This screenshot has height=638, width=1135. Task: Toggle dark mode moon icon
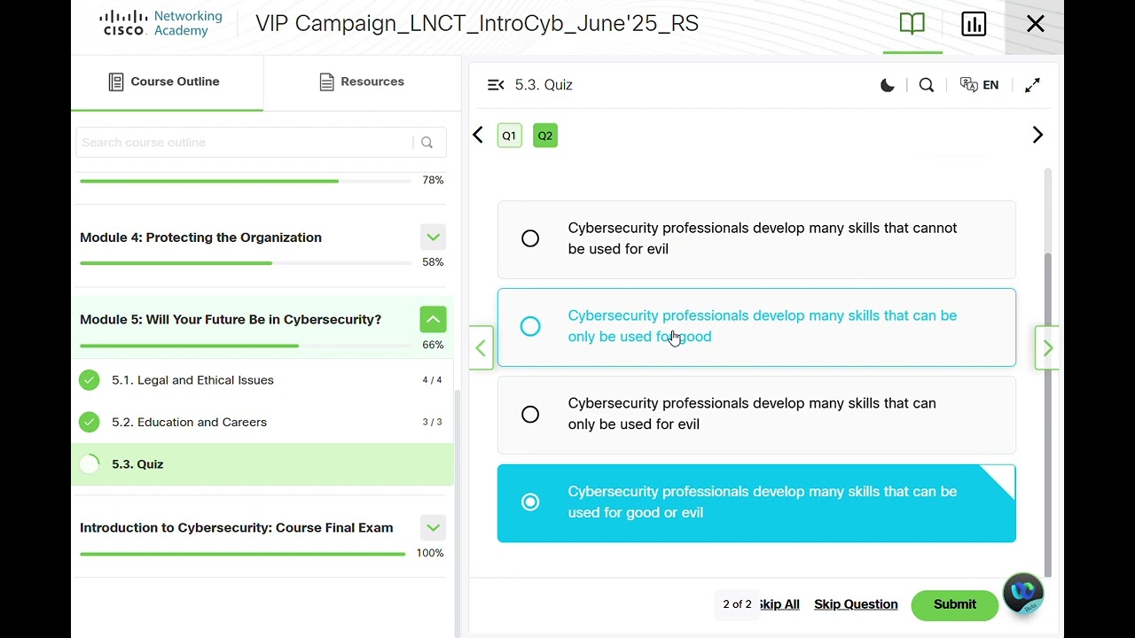pyautogui.click(x=887, y=85)
